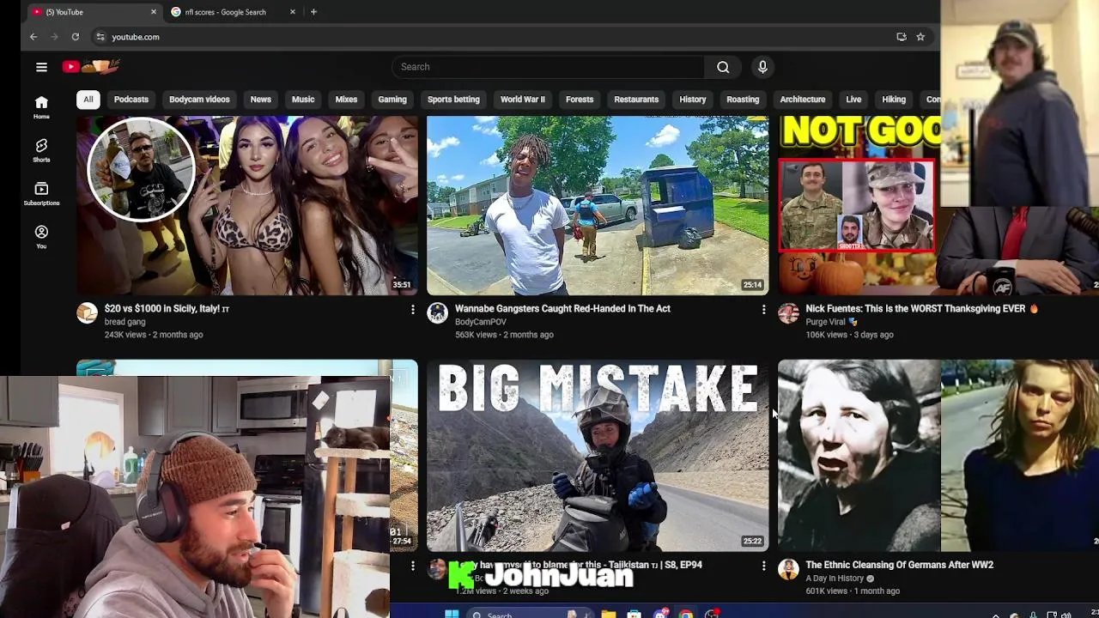Viewport: 1099px width, 618px height.
Task: Open Shorts in the sidebar
Action: click(x=41, y=150)
